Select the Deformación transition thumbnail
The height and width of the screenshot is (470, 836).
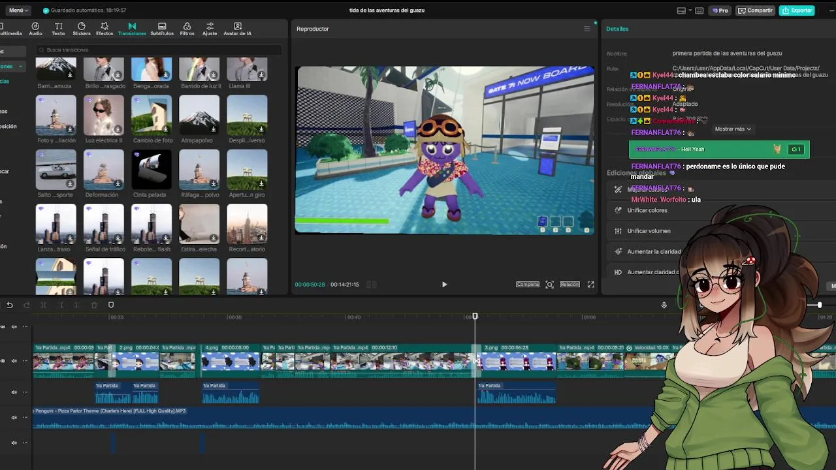point(104,170)
